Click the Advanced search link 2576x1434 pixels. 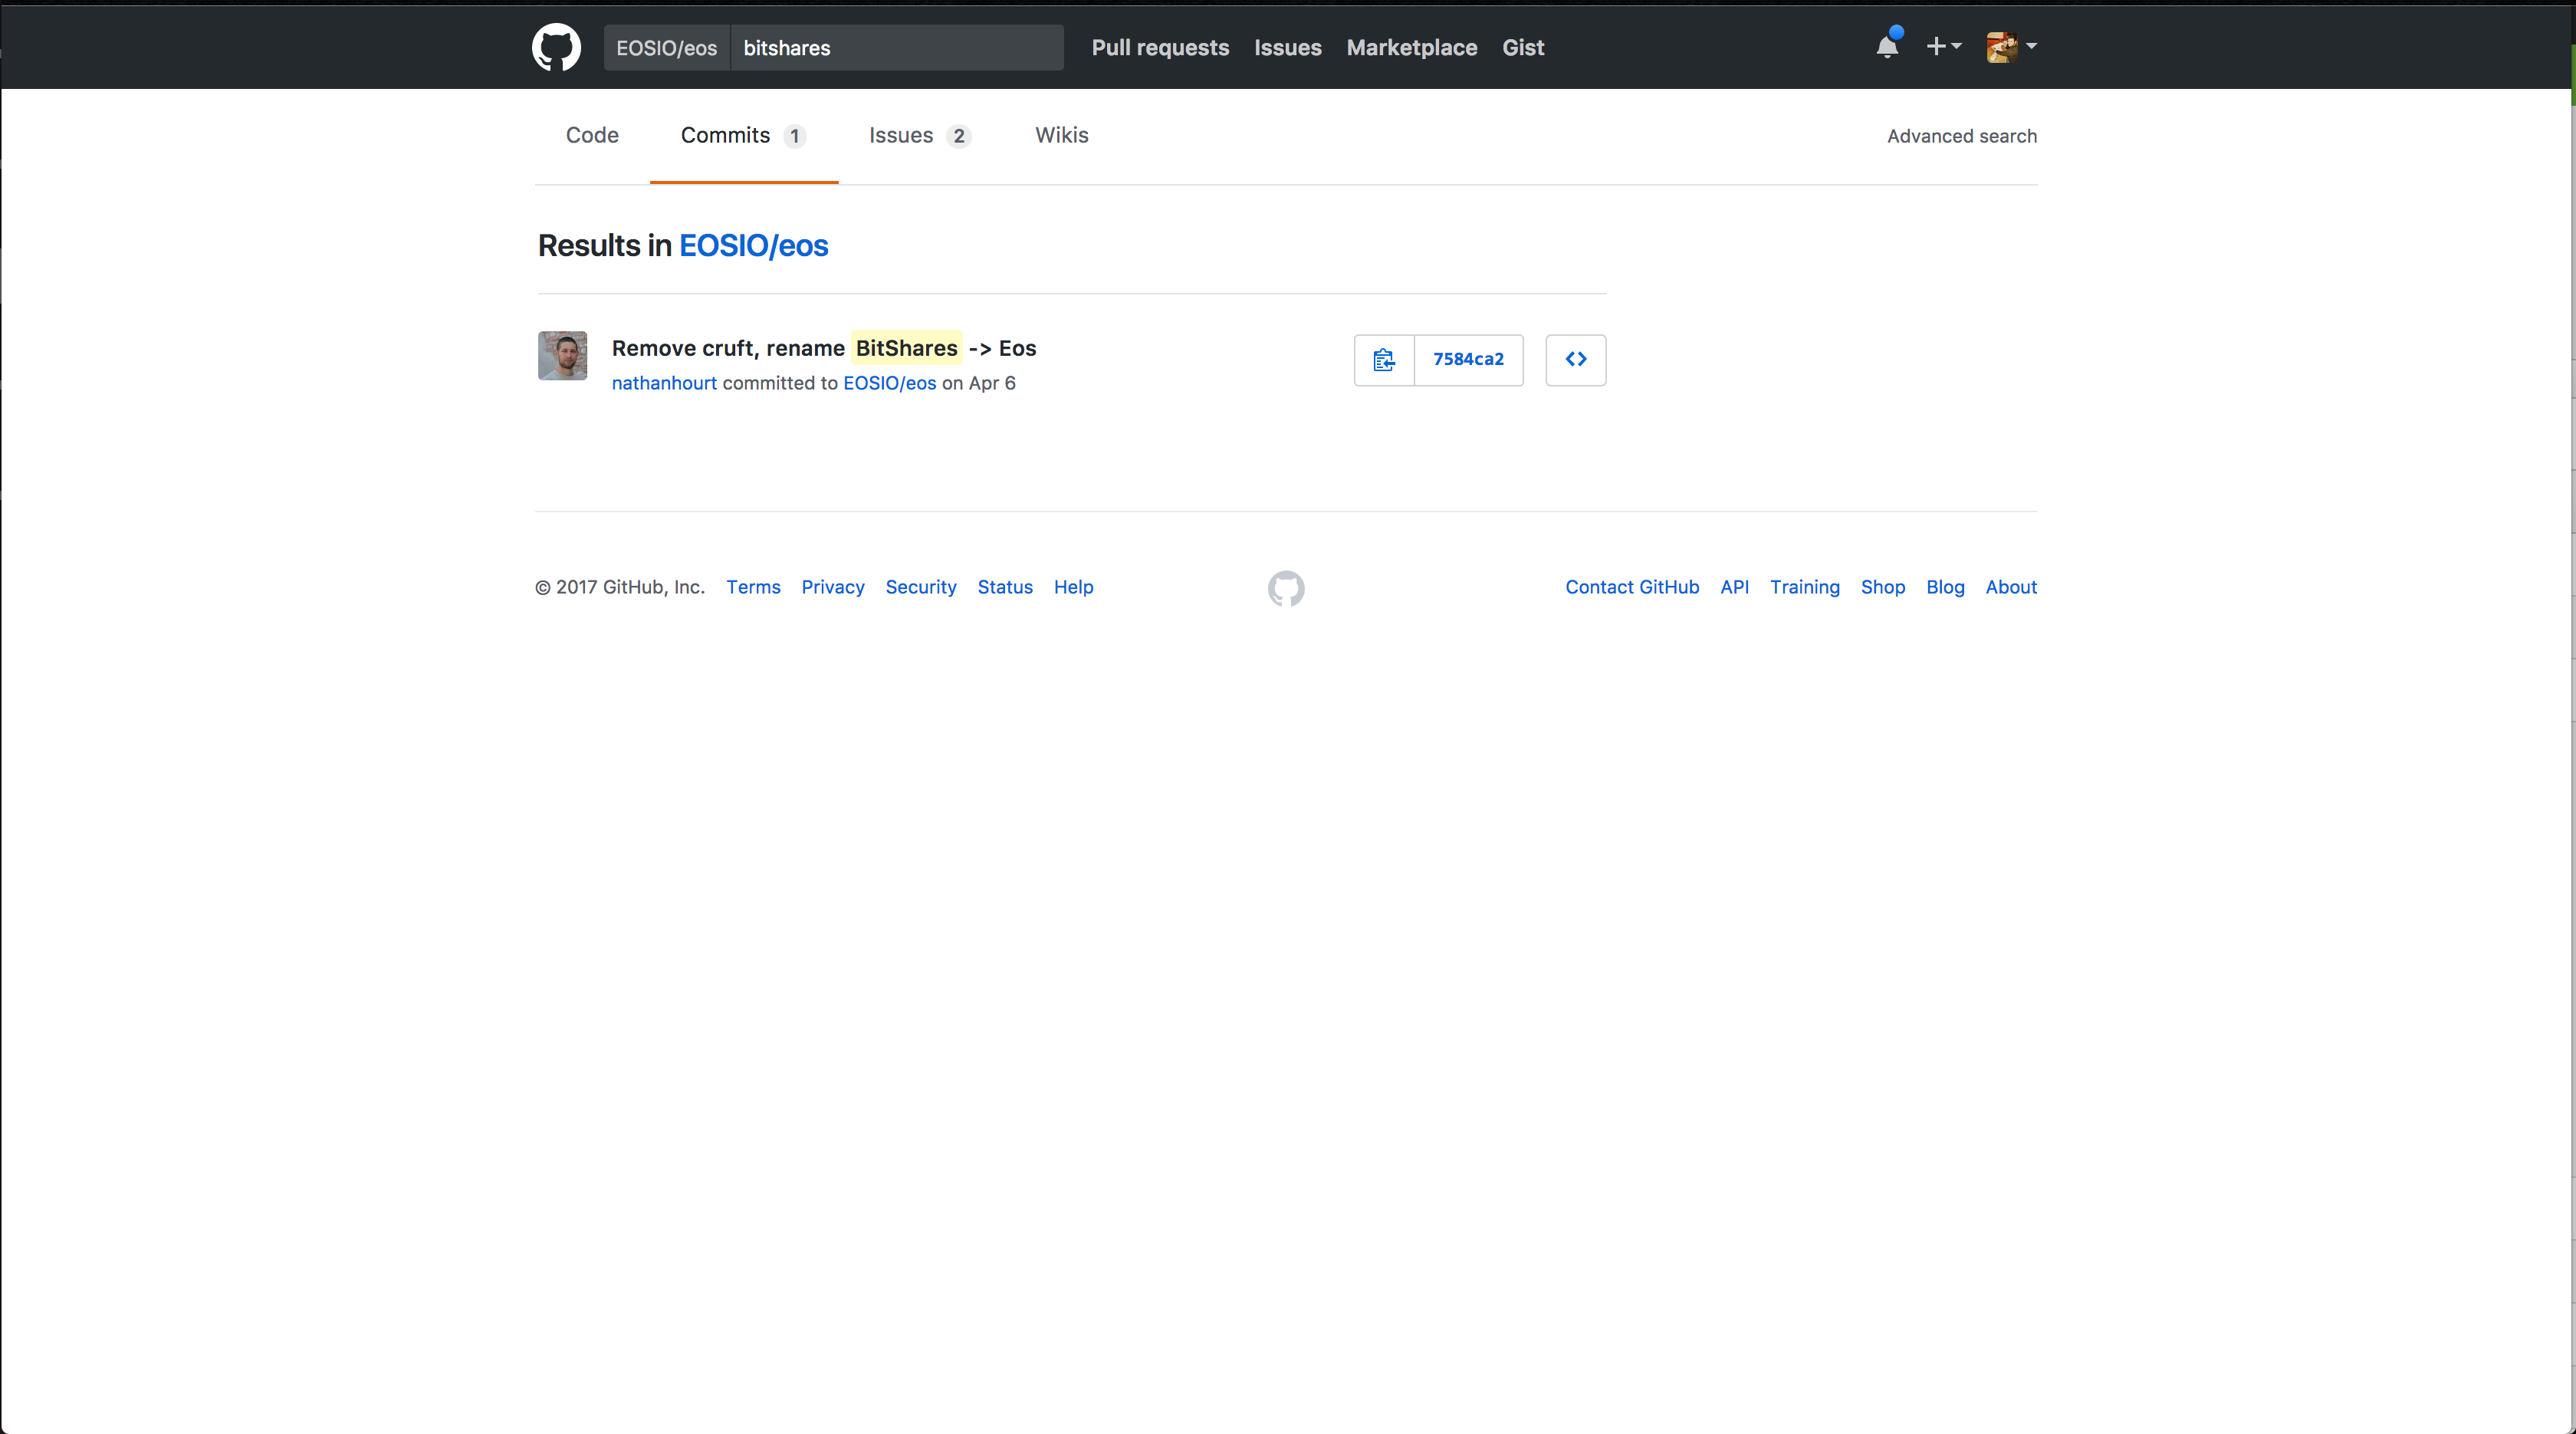click(x=1961, y=136)
